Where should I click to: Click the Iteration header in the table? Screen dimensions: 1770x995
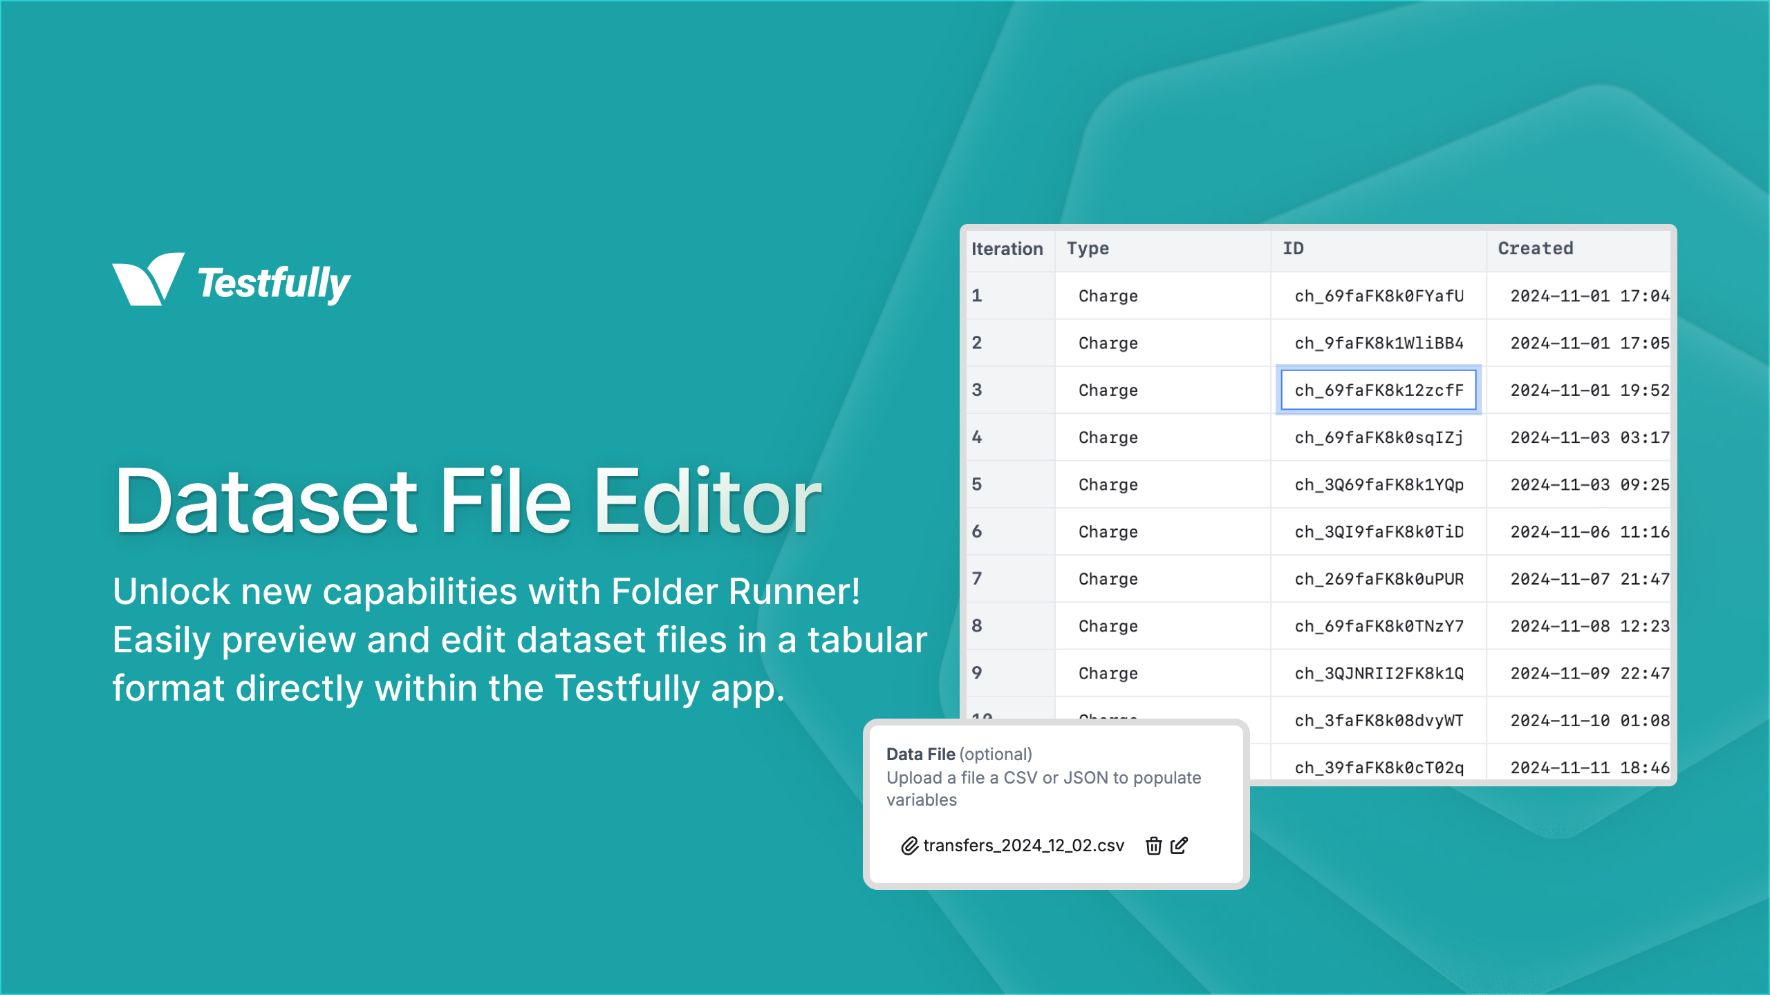(x=1007, y=248)
